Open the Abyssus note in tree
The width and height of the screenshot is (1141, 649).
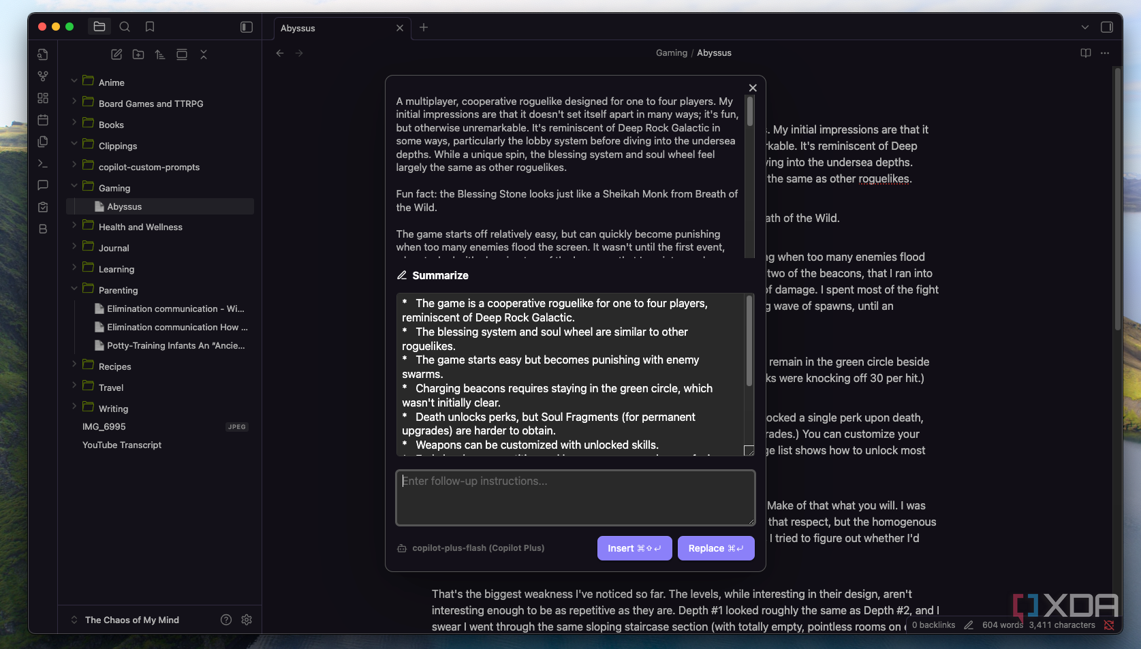[x=160, y=206]
